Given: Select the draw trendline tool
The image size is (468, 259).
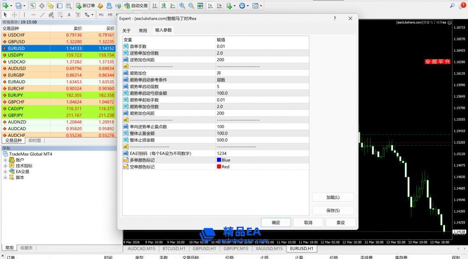Looking at the screenshot, I should (42, 15).
